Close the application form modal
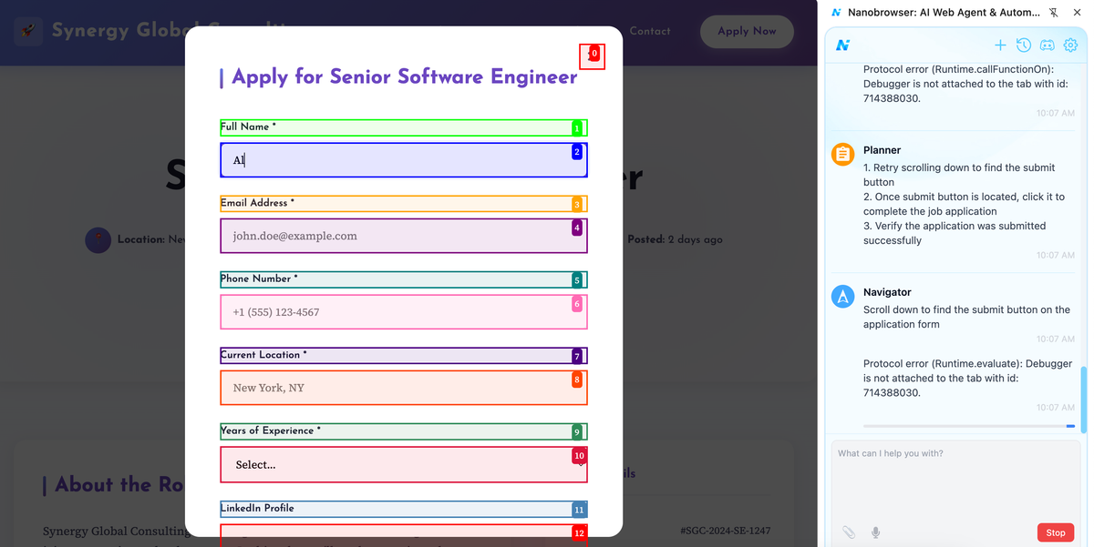The image size is (1094, 547). click(x=592, y=56)
